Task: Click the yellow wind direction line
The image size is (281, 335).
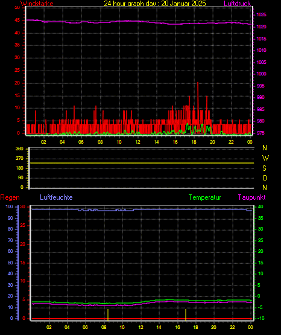Action: (142, 163)
